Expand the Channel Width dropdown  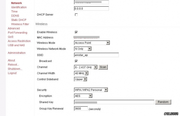point(81,73)
